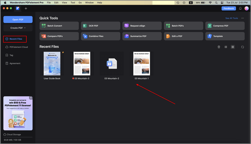
Task: Open the locked 03 Mountain-2 file
Action: tap(112, 63)
